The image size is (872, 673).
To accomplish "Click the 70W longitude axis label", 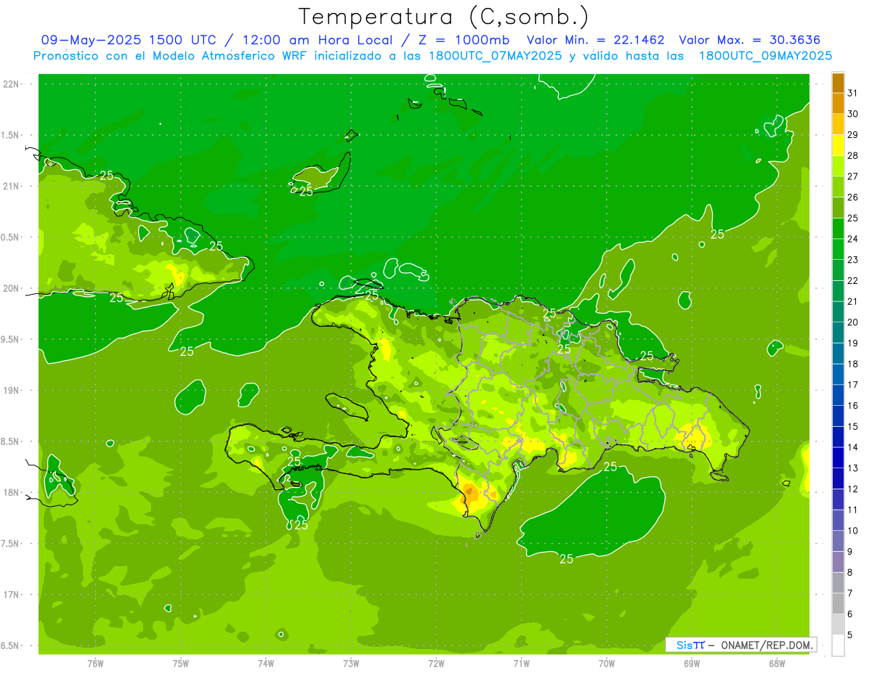I will [x=607, y=663].
